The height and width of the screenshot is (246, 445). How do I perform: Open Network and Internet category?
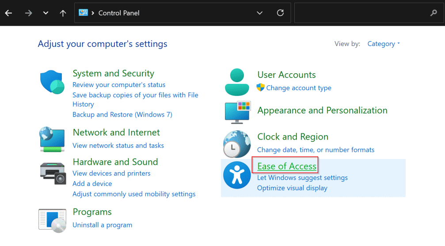click(x=116, y=132)
